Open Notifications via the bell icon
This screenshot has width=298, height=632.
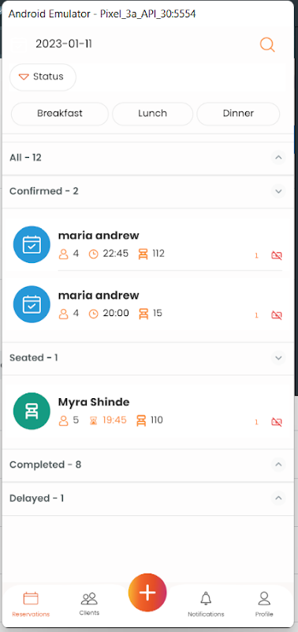click(x=206, y=604)
